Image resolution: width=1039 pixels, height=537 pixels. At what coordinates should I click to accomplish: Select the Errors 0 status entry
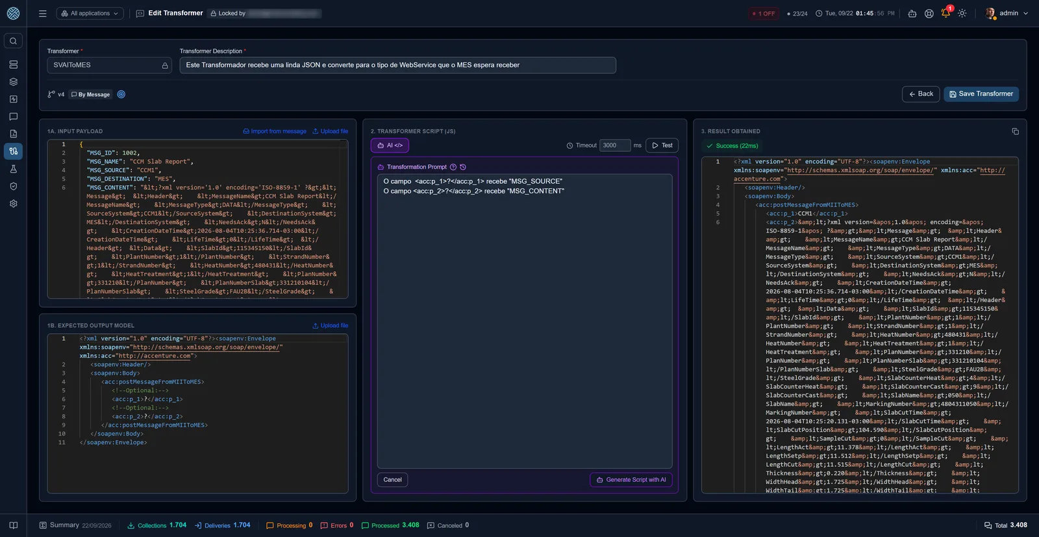pyautogui.click(x=337, y=525)
